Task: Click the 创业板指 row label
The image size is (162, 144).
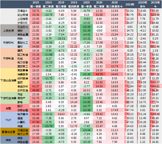Action: pos(23,15)
